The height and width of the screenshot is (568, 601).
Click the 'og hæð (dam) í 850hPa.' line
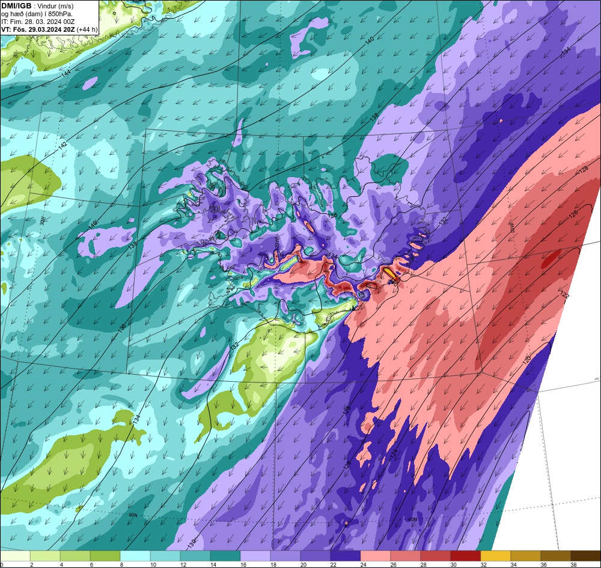[x=37, y=14]
